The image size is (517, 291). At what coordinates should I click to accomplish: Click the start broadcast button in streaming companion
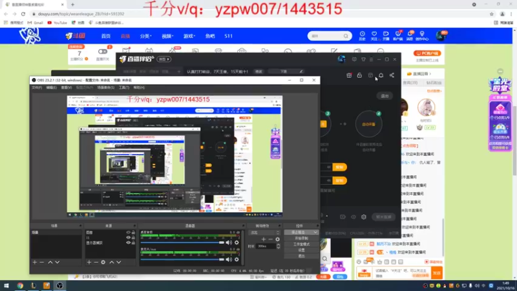click(383, 217)
